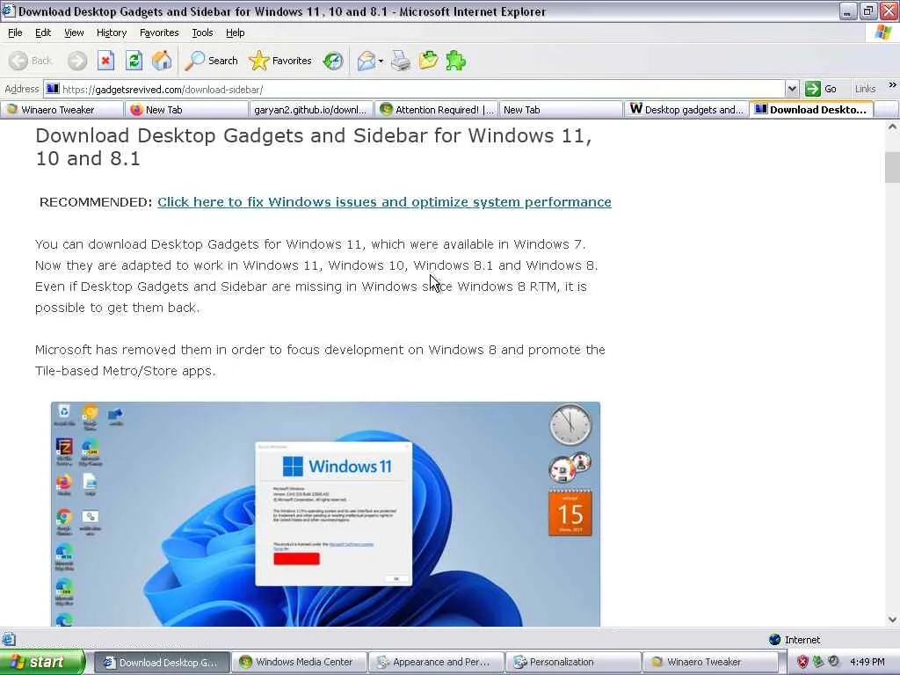The height and width of the screenshot is (675, 900).
Task: Switch to the Attention Required tab
Action: click(437, 110)
